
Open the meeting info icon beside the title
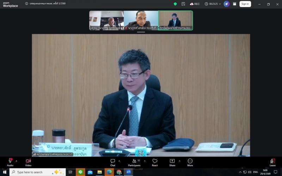tap(26, 4)
